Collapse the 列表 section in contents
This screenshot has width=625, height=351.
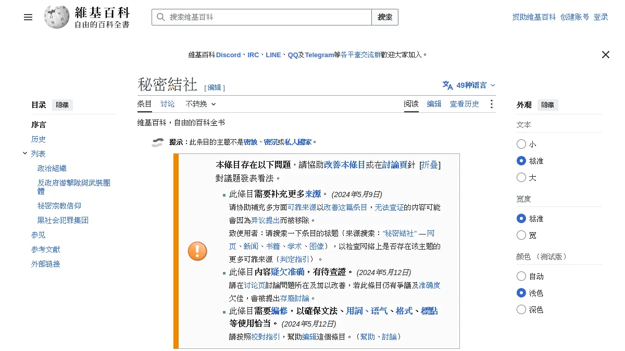point(25,153)
